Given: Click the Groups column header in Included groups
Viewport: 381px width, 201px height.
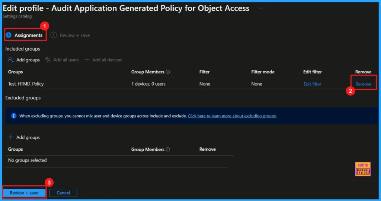Looking at the screenshot, I should 15,72.
